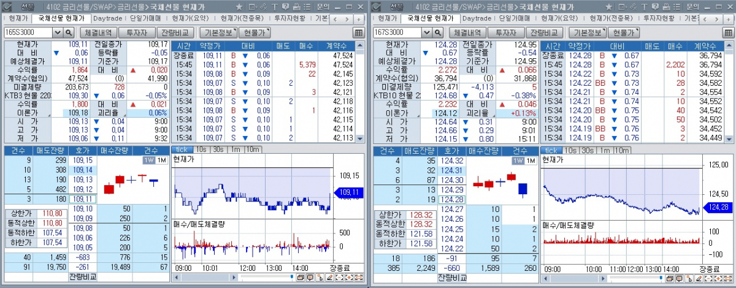The width and height of the screenshot is (736, 288).
Task: Click 문의 button in right window title bar
Action: [x=692, y=6]
